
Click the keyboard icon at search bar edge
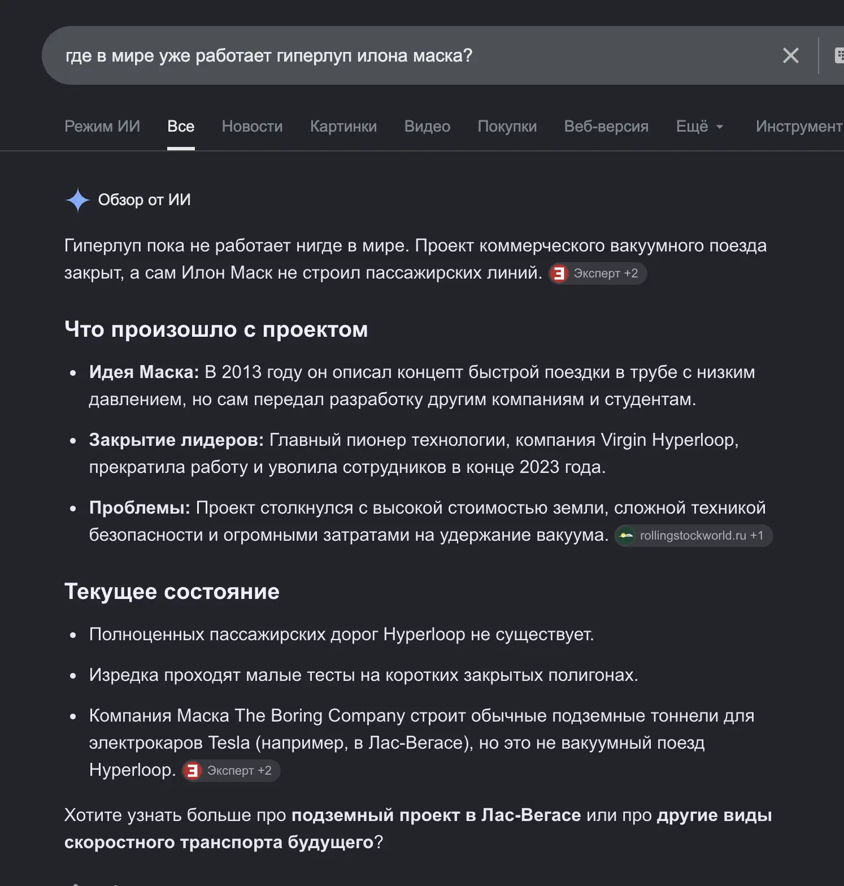click(x=839, y=55)
